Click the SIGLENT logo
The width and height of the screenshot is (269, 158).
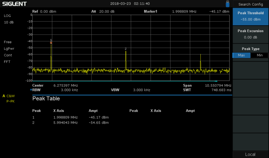pos(14,4)
